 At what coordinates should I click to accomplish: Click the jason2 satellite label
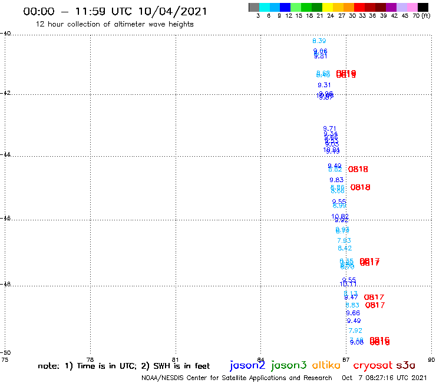247,365
